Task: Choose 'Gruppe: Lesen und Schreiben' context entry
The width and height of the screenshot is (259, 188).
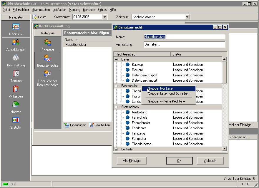Action: pos(168,93)
